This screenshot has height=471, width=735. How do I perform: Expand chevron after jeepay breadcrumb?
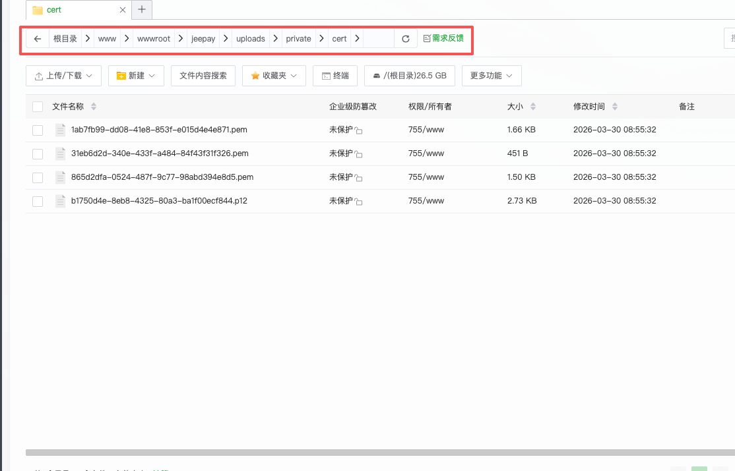click(x=226, y=38)
